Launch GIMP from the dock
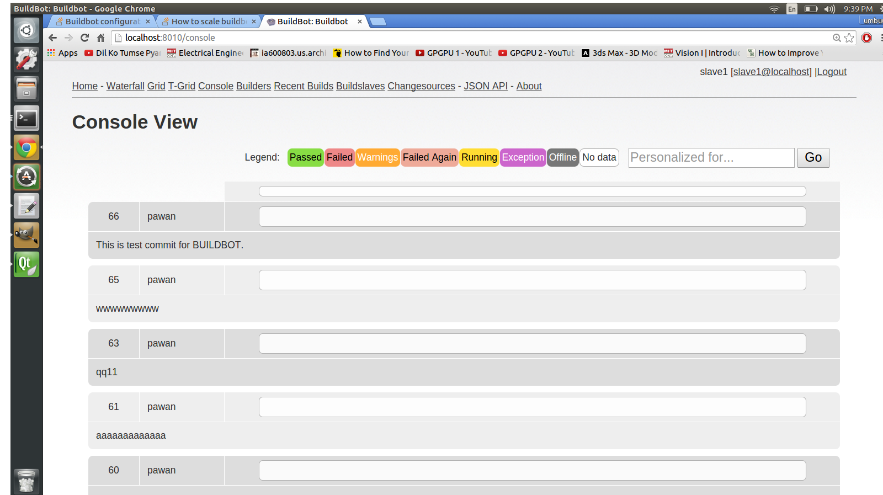Viewport: 883px width, 495px height. pyautogui.click(x=26, y=235)
